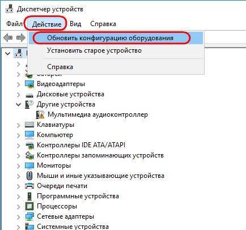Image resolution: width=246 pixels, height=230 pixels.
Task: Click the Видеоадаптеры display adapter icon
Action: 29,84
